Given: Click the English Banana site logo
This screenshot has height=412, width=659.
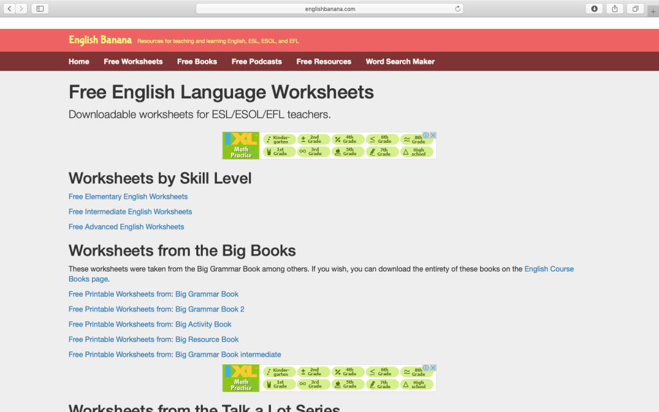Looking at the screenshot, I should pos(100,41).
